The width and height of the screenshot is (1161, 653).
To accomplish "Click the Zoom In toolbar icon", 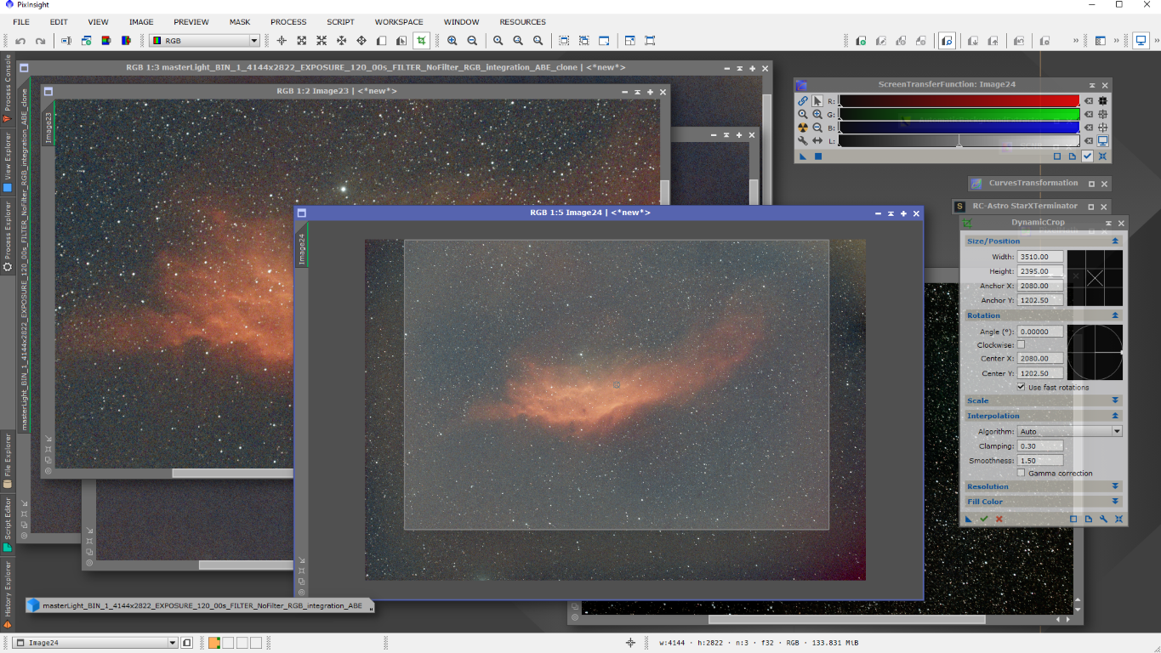I will 452,41.
